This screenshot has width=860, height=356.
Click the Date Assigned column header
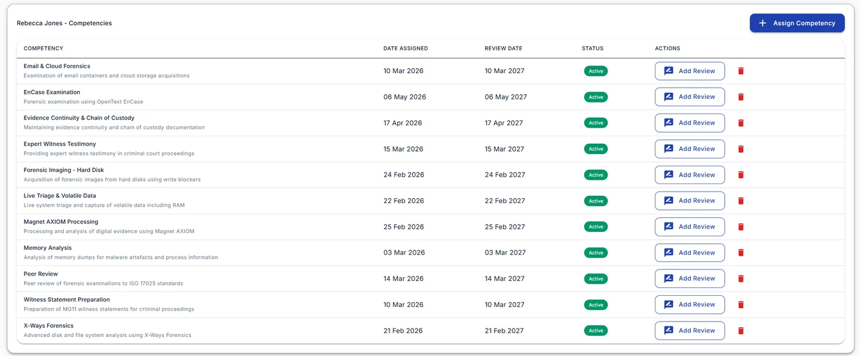click(405, 48)
